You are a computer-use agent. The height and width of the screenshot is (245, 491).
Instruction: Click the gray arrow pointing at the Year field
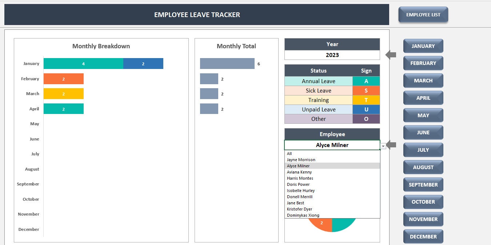pos(390,54)
